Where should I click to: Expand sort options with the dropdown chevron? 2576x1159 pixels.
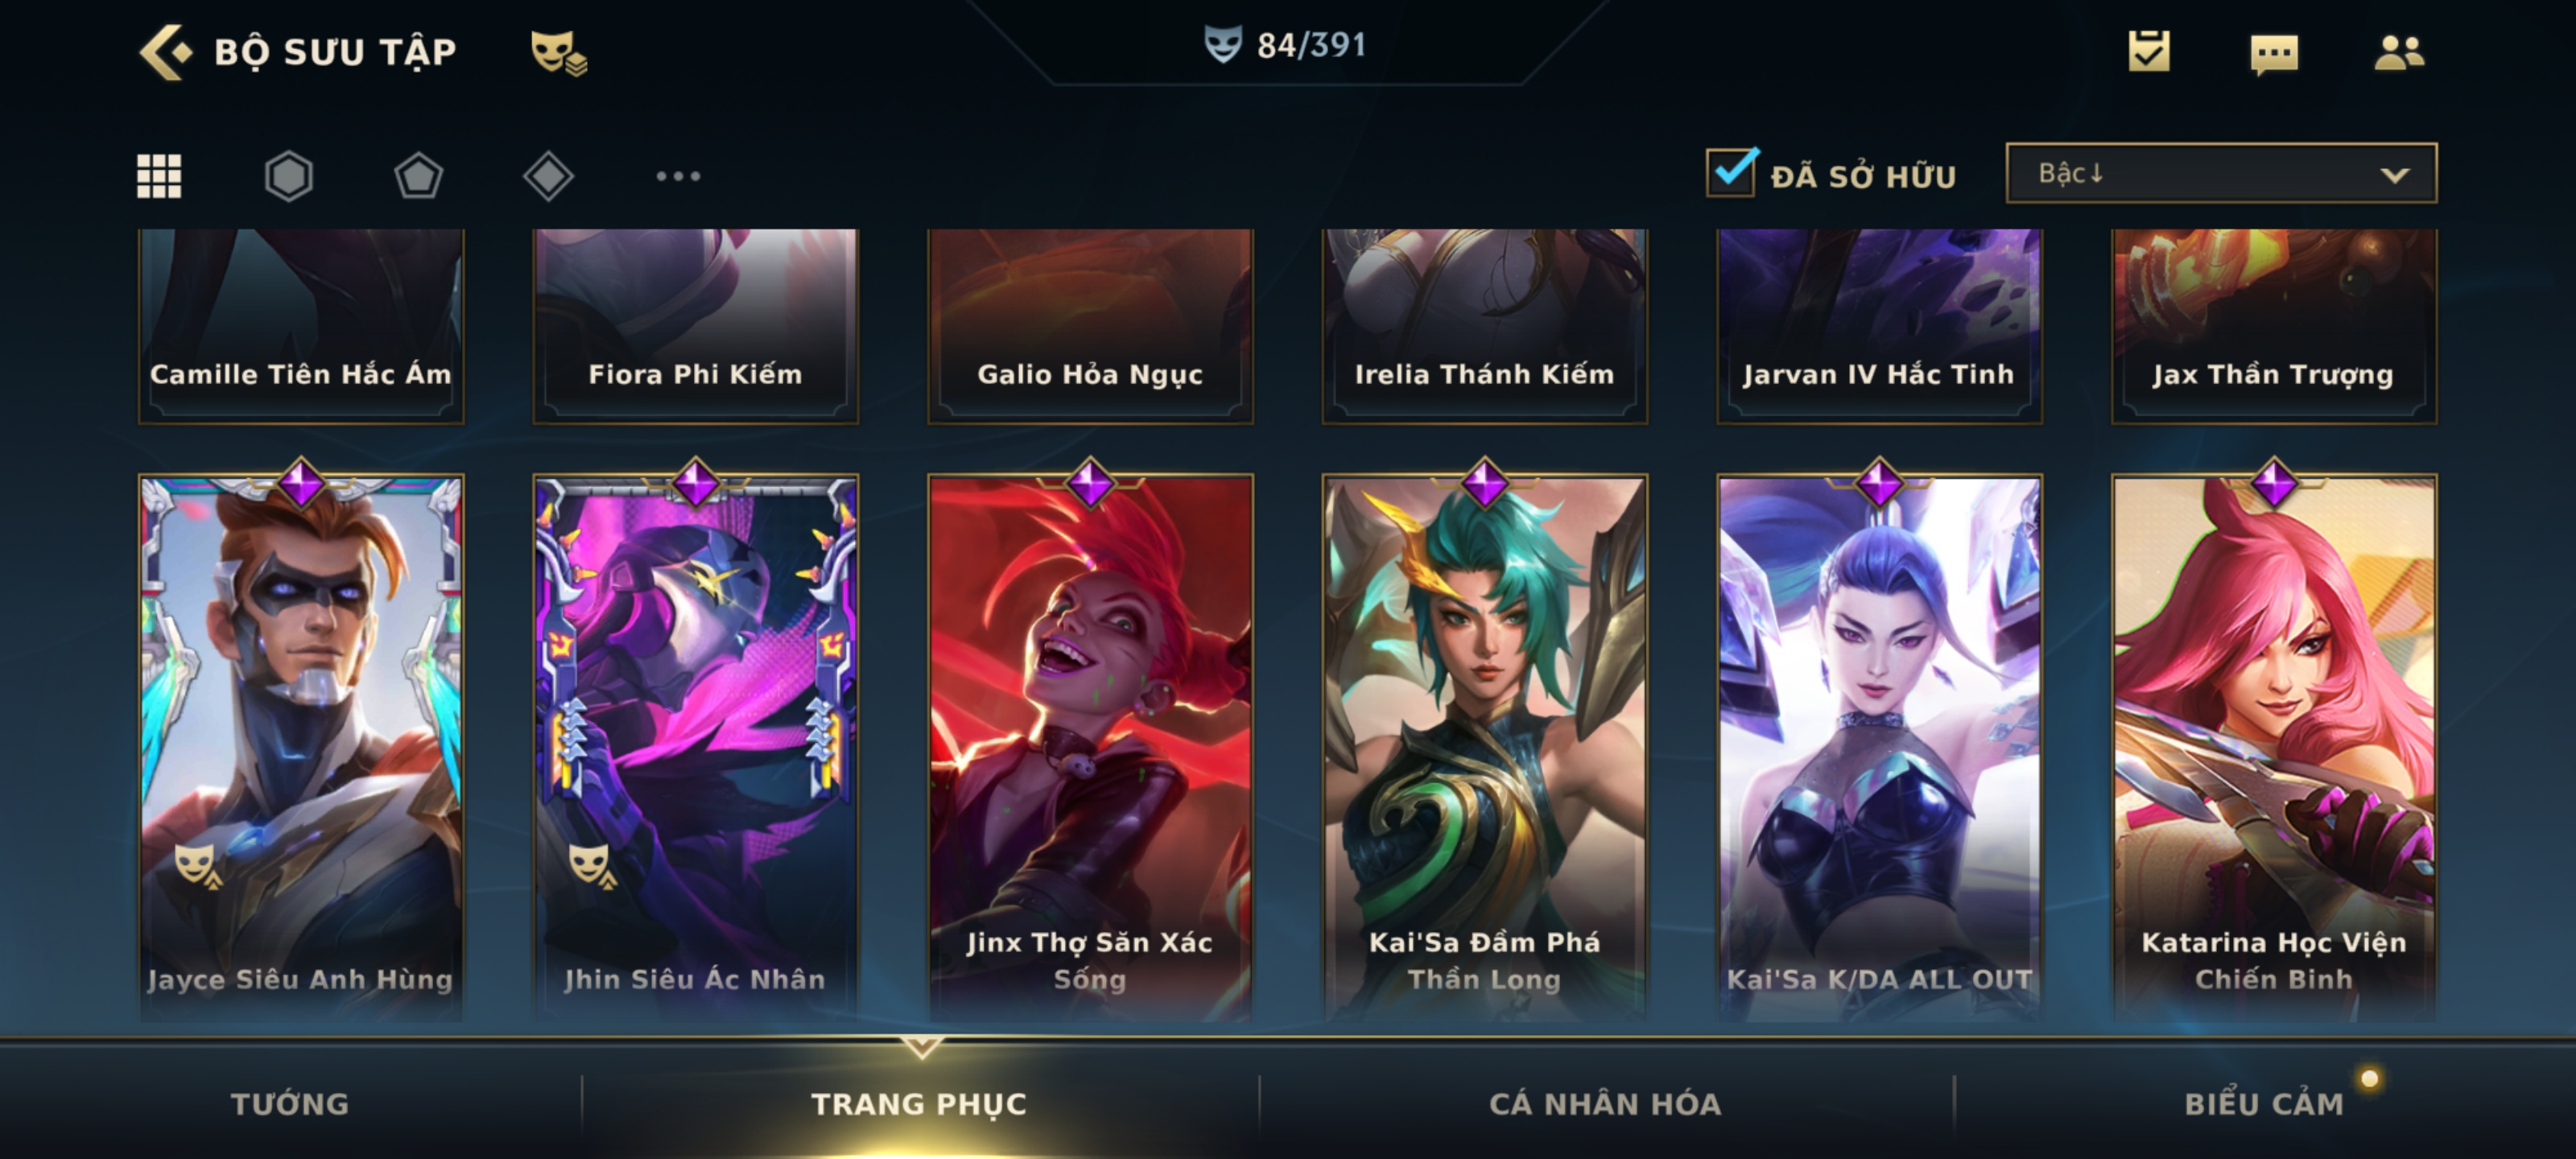pyautogui.click(x=2394, y=175)
